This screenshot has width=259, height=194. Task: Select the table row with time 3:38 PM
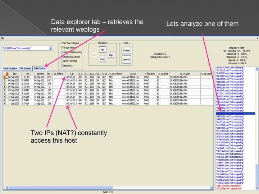pyautogui.click(x=108, y=90)
